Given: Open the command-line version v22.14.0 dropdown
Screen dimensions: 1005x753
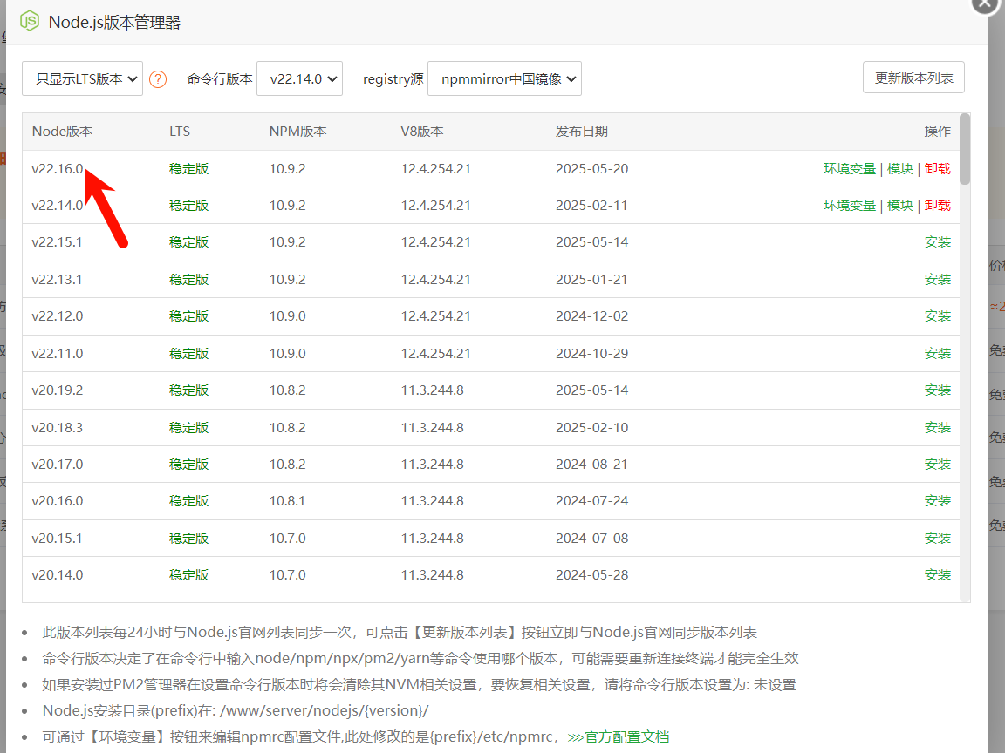Looking at the screenshot, I should (299, 78).
